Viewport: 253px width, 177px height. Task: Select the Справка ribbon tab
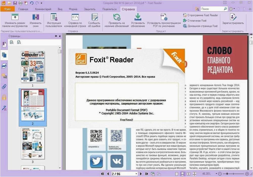pyautogui.click(x=128, y=9)
